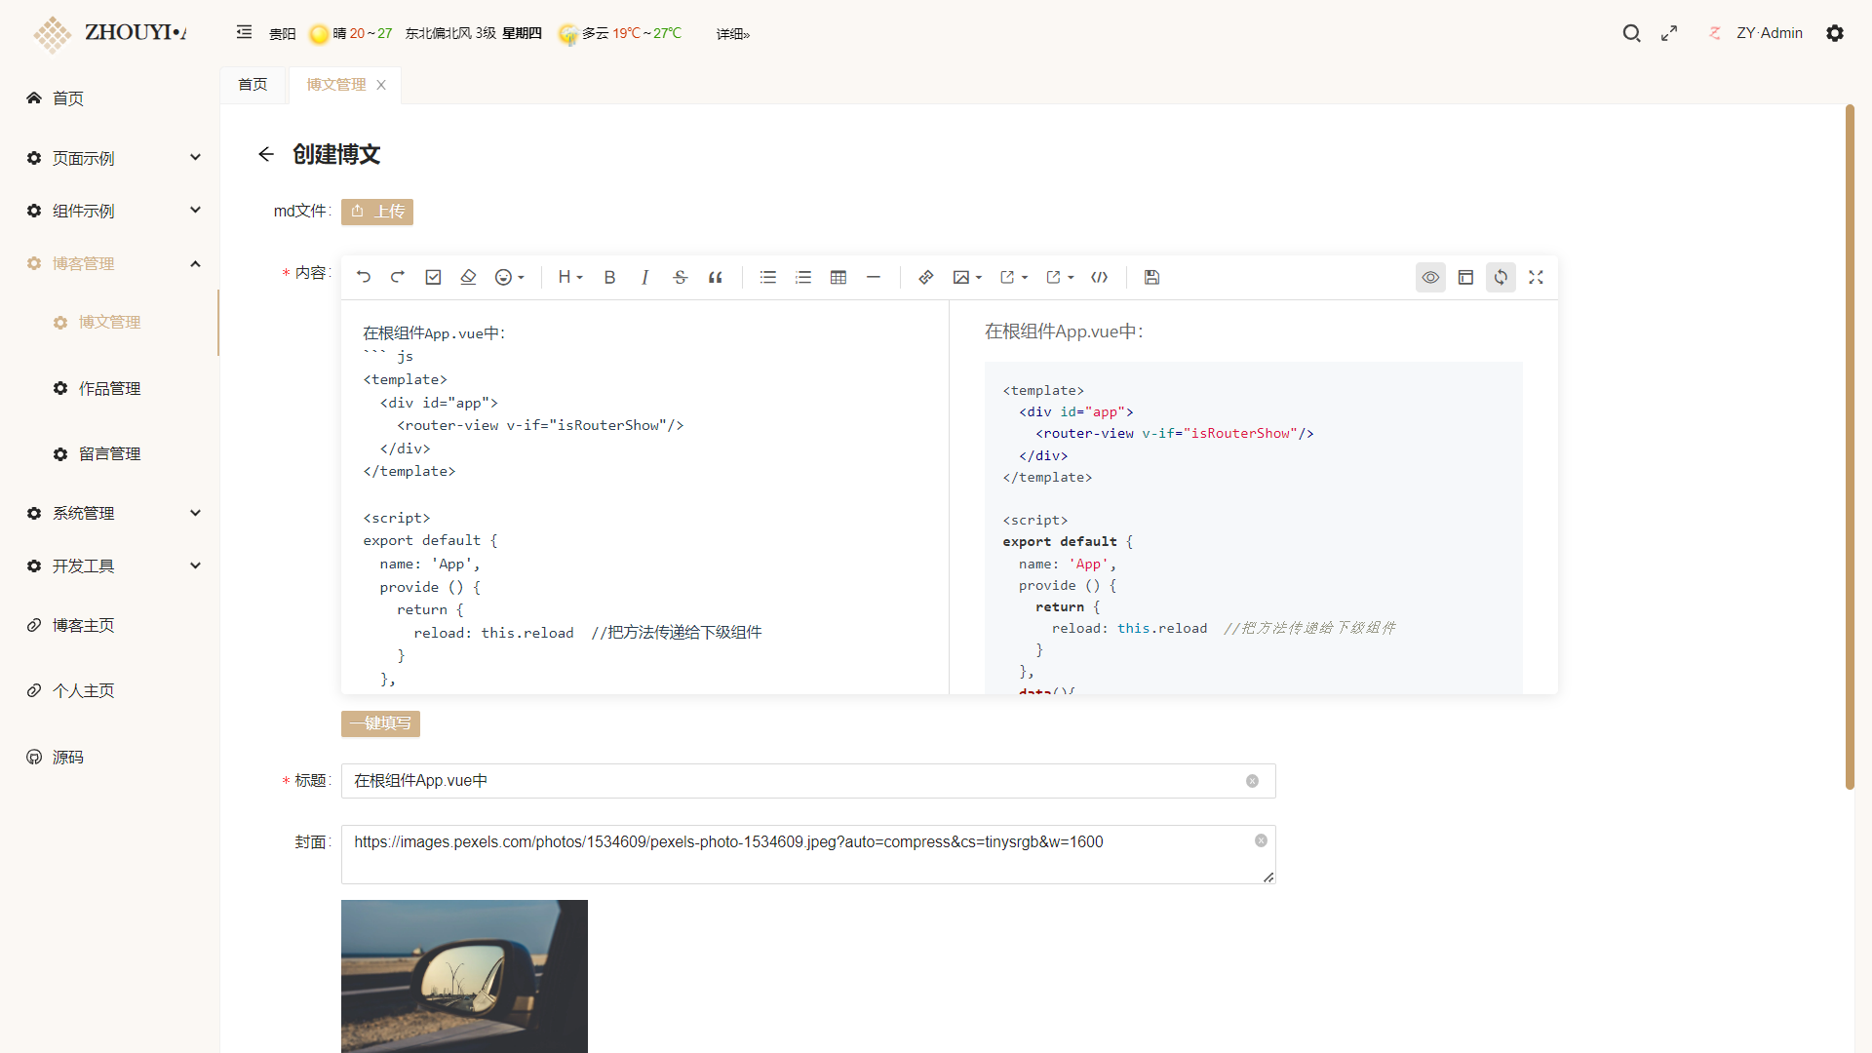The height and width of the screenshot is (1053, 1872).
Task: Apply italic formatting in editor toolbar
Action: [644, 278]
